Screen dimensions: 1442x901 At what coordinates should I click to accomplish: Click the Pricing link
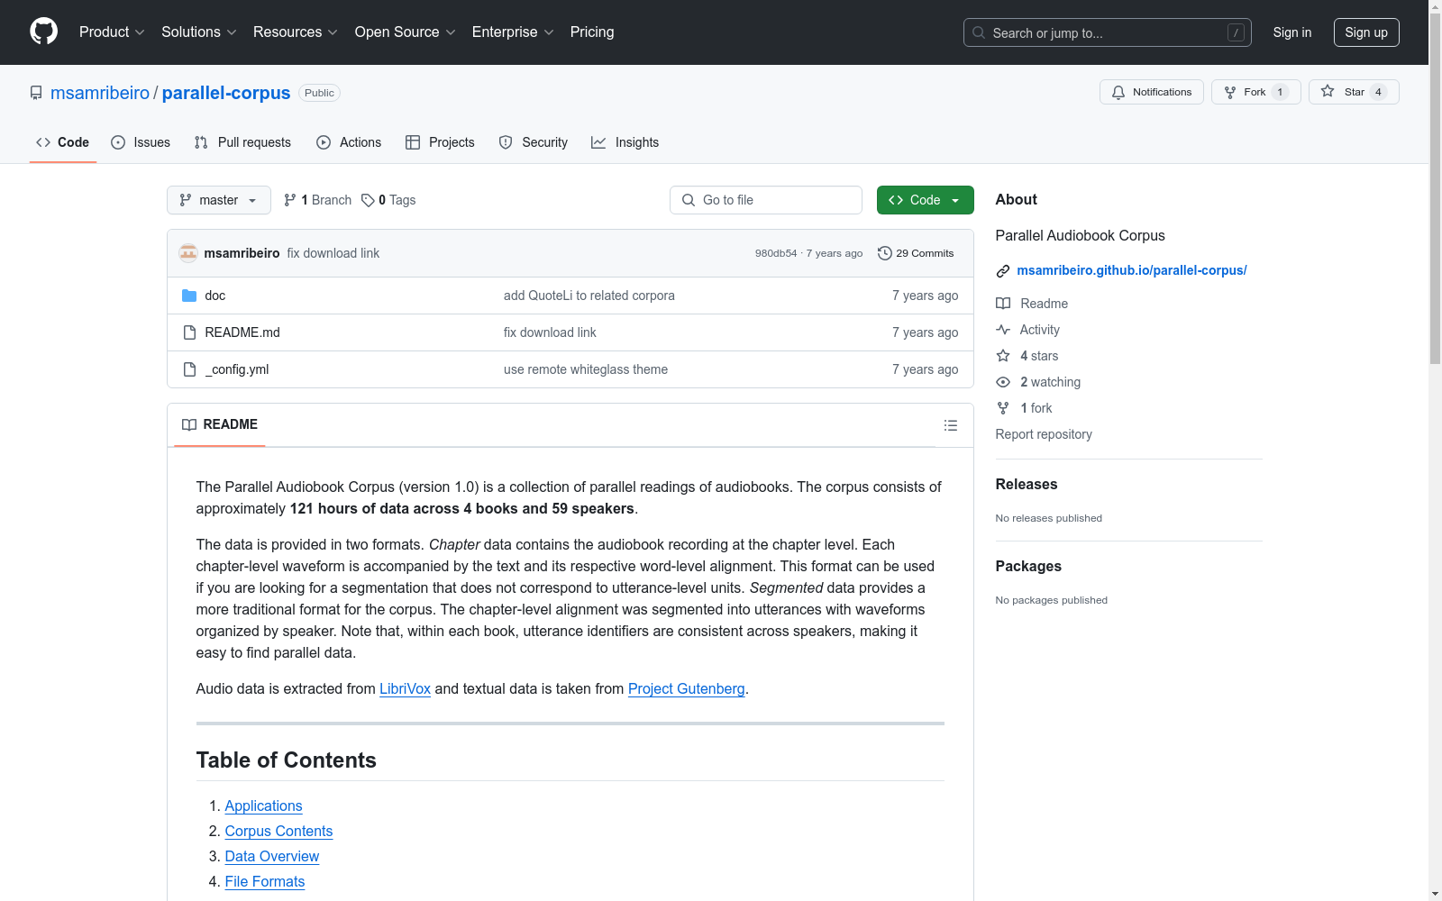coord(592,32)
